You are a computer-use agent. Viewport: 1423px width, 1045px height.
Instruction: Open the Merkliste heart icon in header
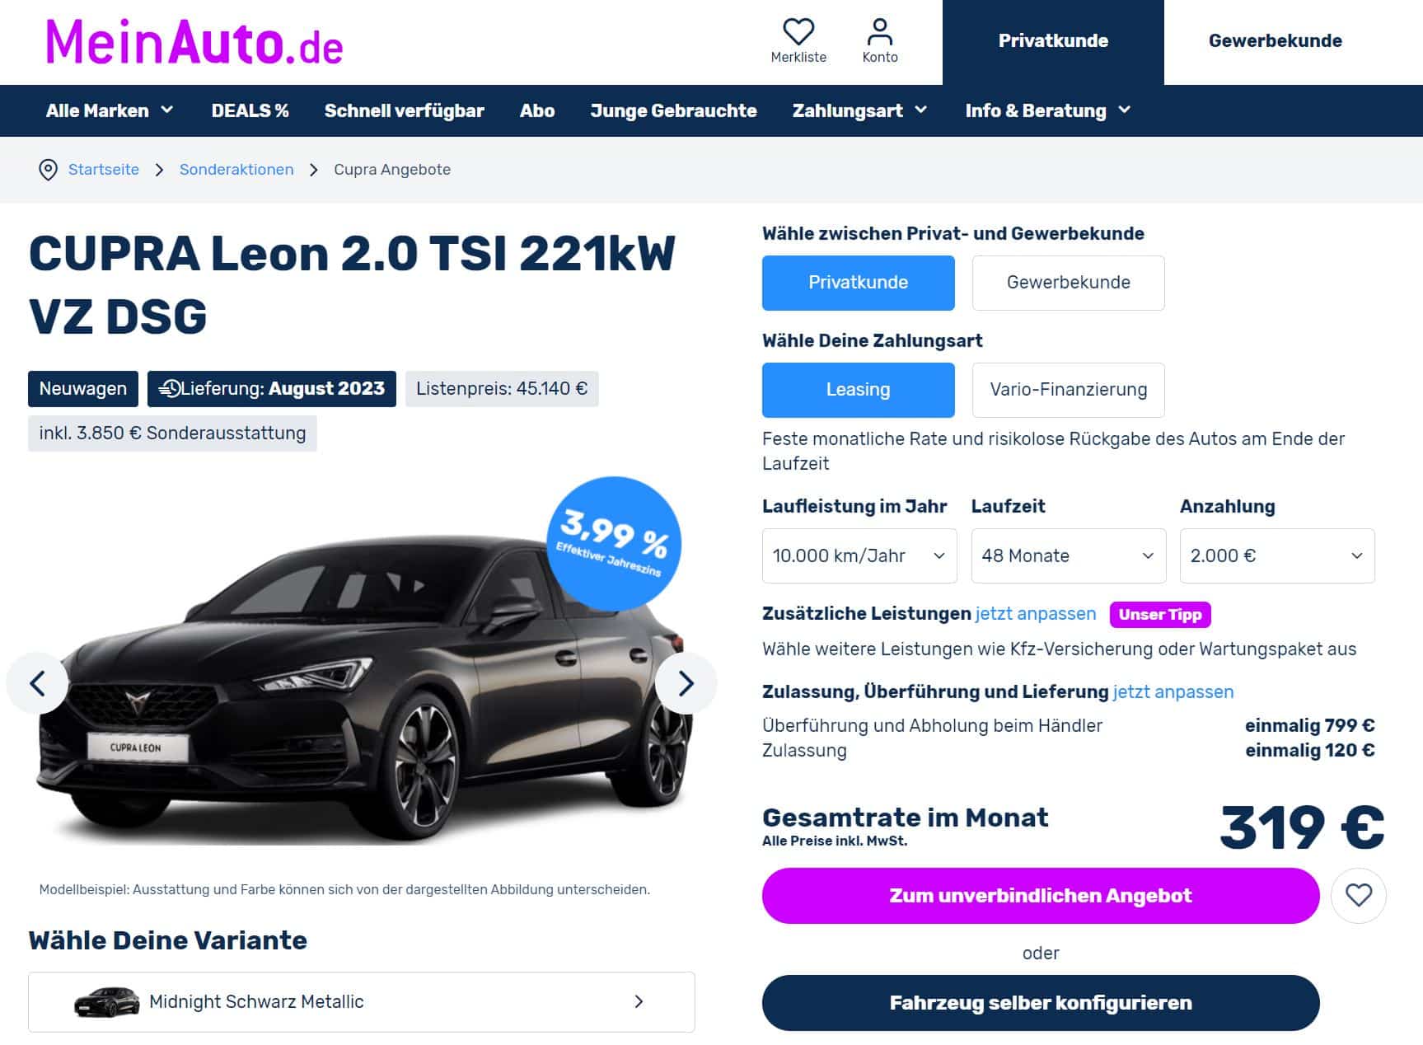pos(798,32)
